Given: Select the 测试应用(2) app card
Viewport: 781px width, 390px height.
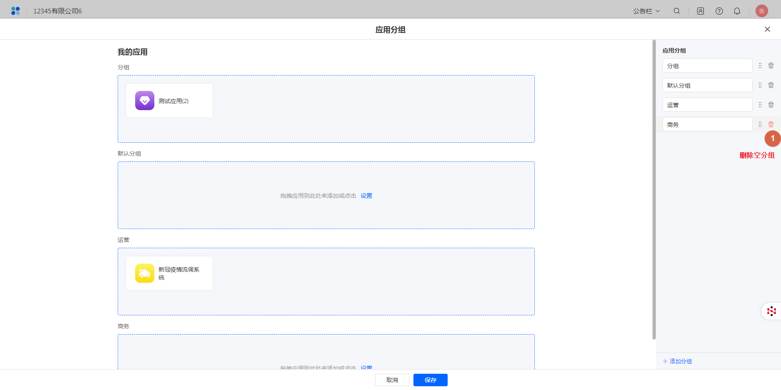Looking at the screenshot, I should [x=169, y=101].
